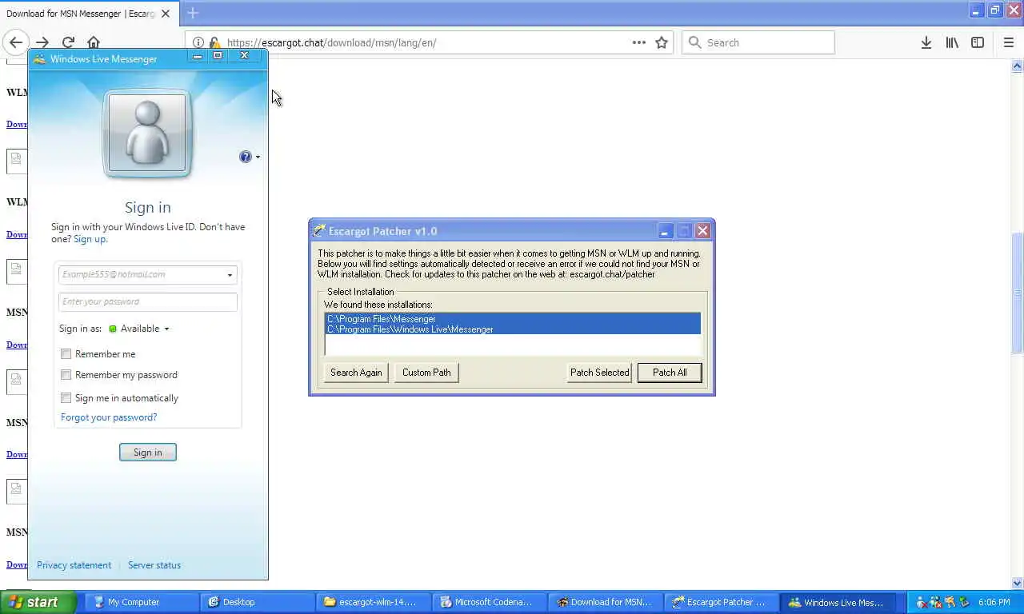
Task: Enable Remember me checkbox
Action: coord(66,353)
